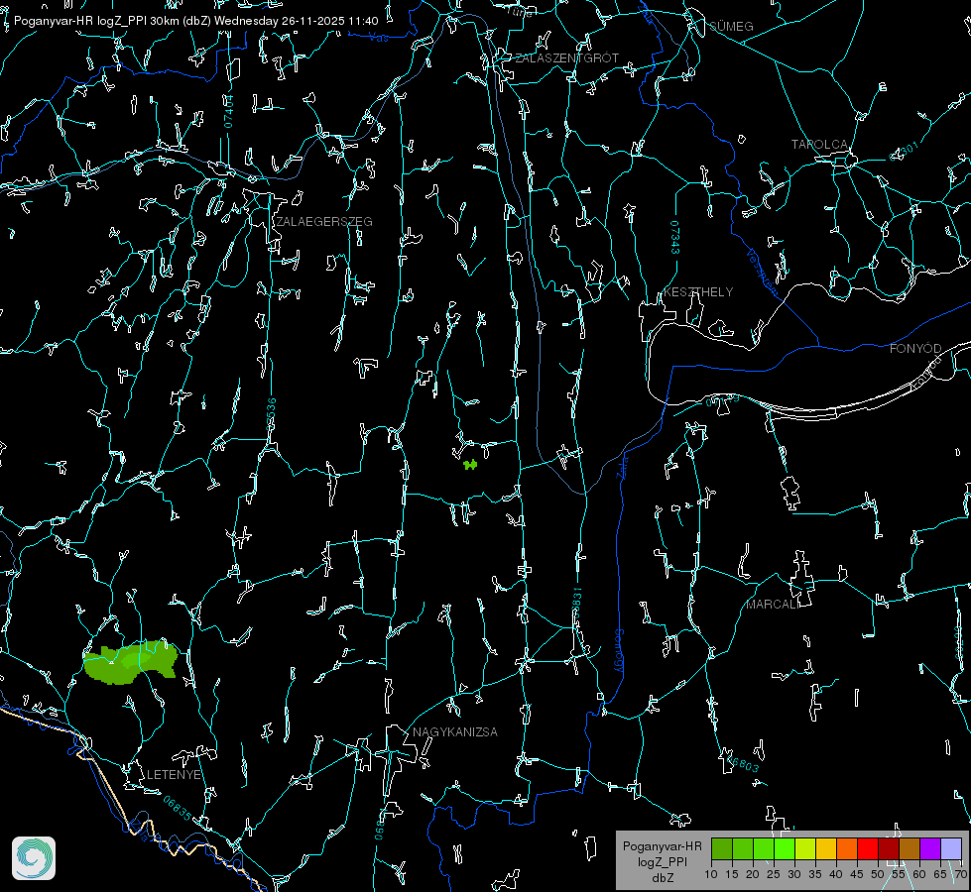Pick the yellow-green 30–35 dBZ swatch
This screenshot has height=892, width=971.
805,848
